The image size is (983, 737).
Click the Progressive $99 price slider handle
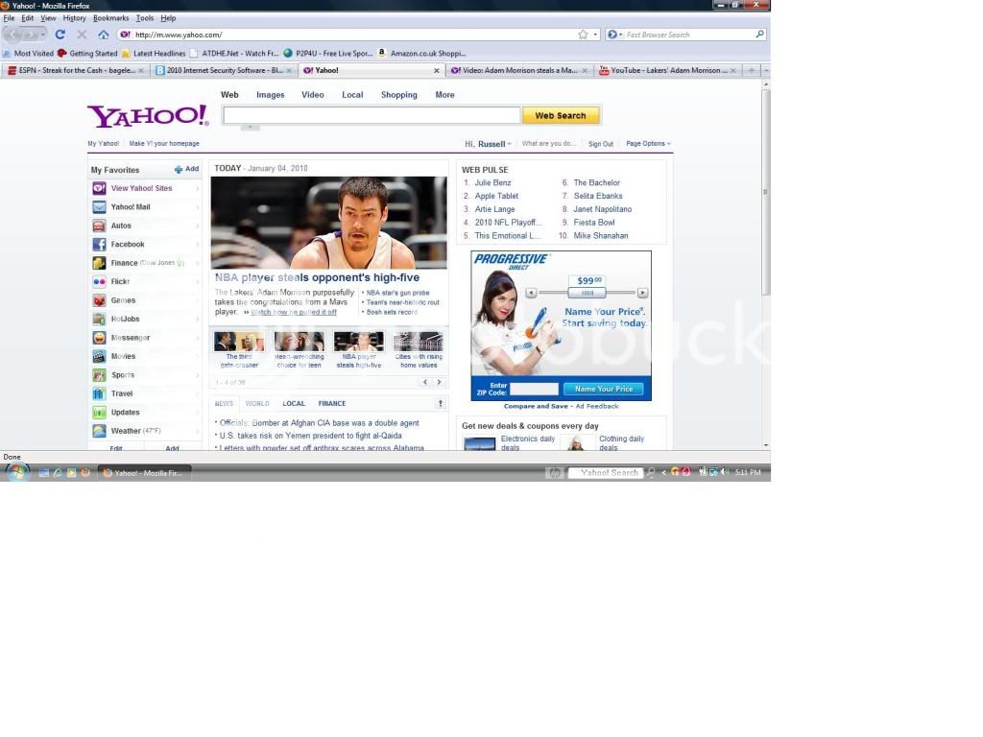(x=587, y=293)
